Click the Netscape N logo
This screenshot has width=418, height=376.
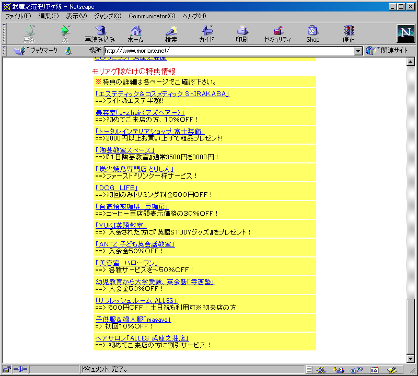click(406, 33)
